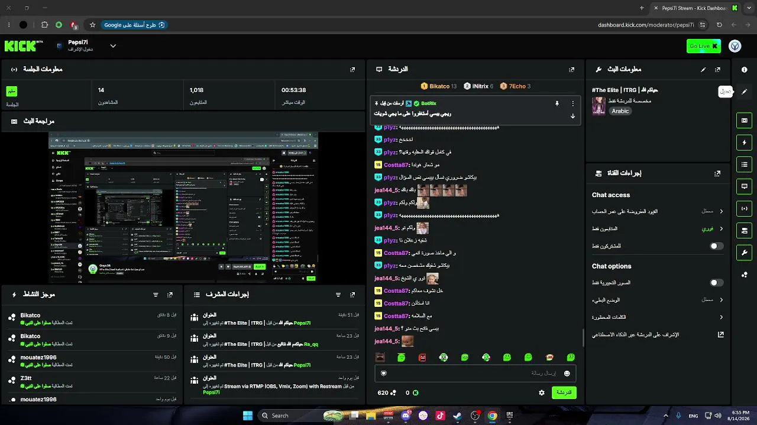757x425 pixels.
Task: Open Discord from the taskbar
Action: pos(406,416)
